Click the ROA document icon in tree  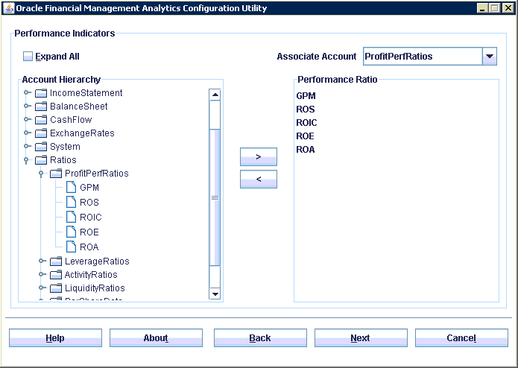tap(71, 247)
